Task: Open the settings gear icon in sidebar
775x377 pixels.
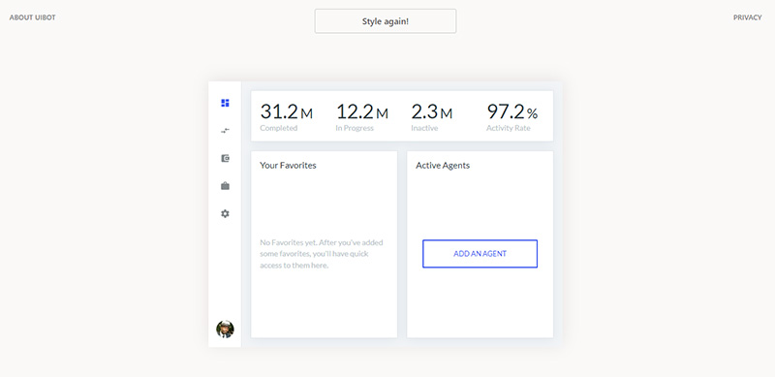Action: tap(225, 214)
